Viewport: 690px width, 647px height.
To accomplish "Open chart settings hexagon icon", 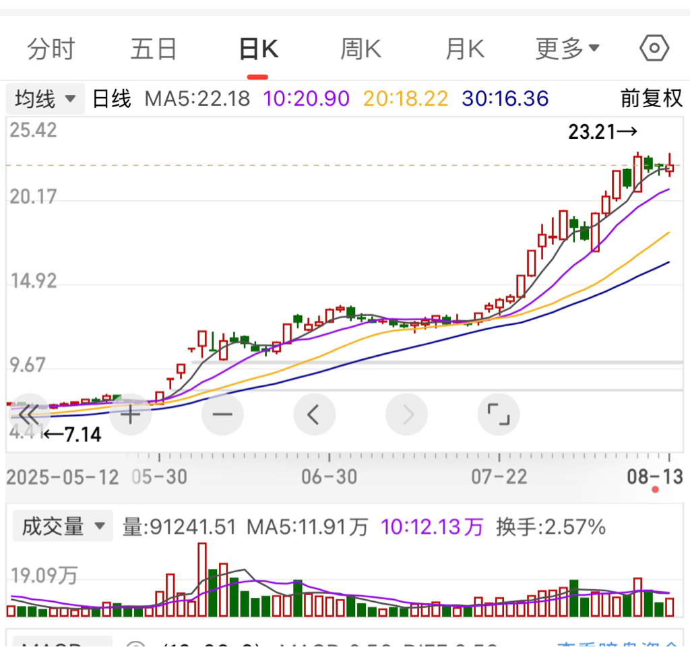I will pos(654,48).
